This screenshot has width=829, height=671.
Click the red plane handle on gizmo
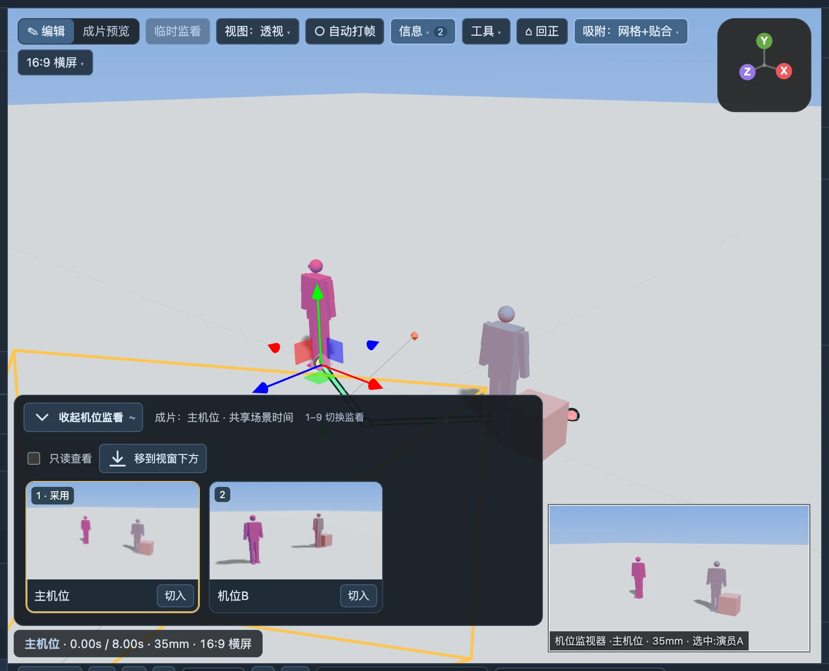[303, 352]
